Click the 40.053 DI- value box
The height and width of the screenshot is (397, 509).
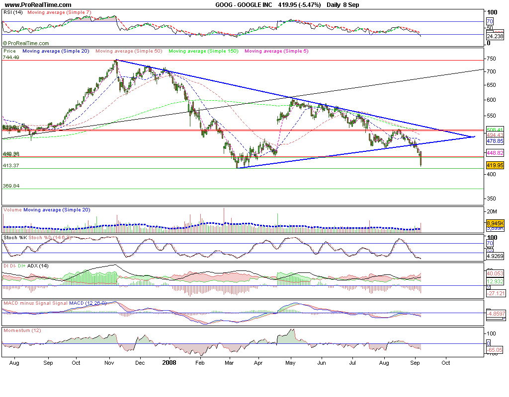(x=495, y=273)
